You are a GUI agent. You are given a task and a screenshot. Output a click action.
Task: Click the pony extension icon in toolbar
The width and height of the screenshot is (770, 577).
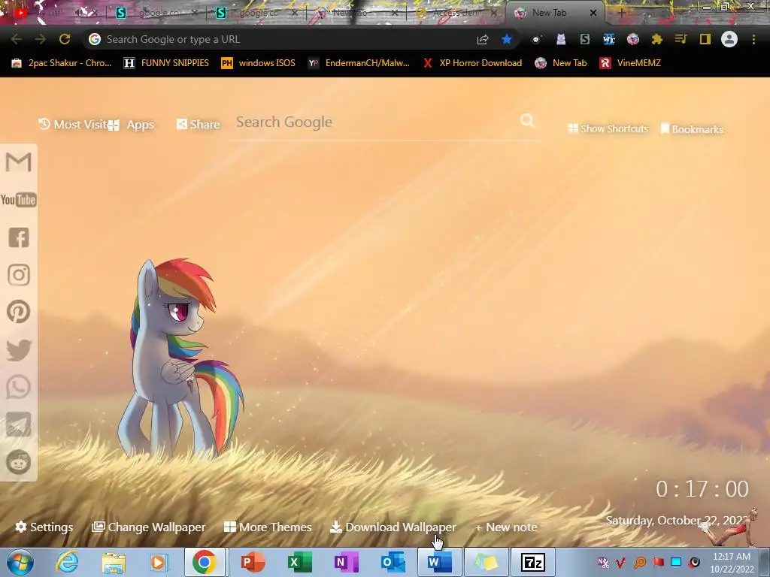pos(633,39)
